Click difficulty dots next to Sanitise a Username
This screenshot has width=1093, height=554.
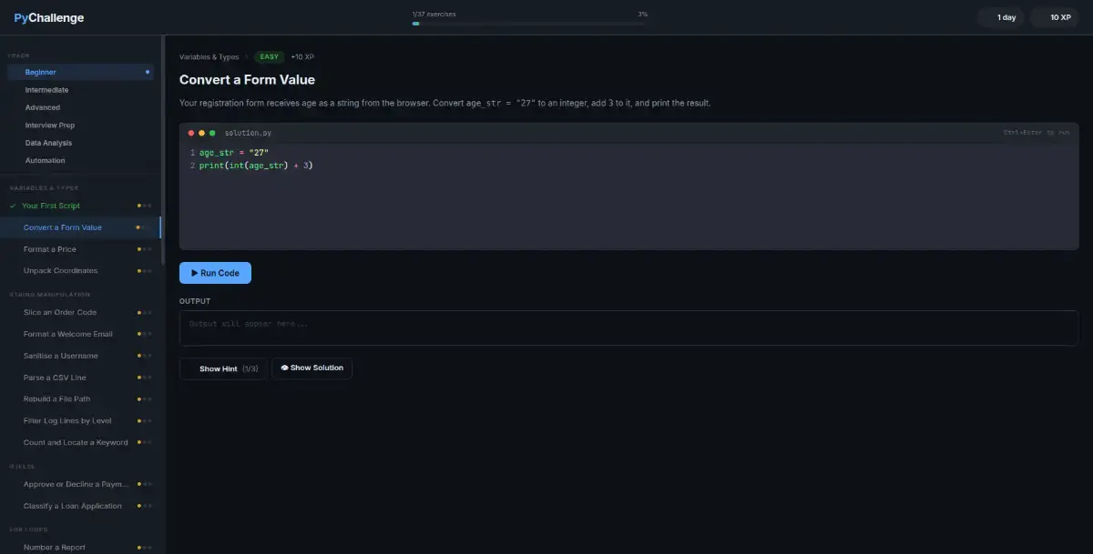point(144,356)
